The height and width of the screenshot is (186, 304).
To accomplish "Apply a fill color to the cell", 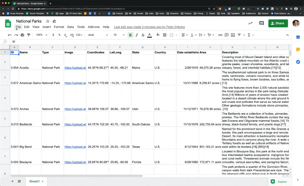I will click(x=158, y=35).
